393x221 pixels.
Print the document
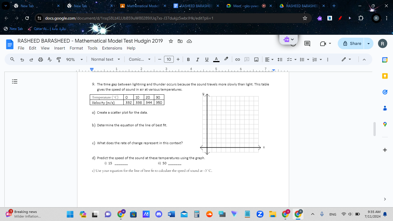click(41, 59)
